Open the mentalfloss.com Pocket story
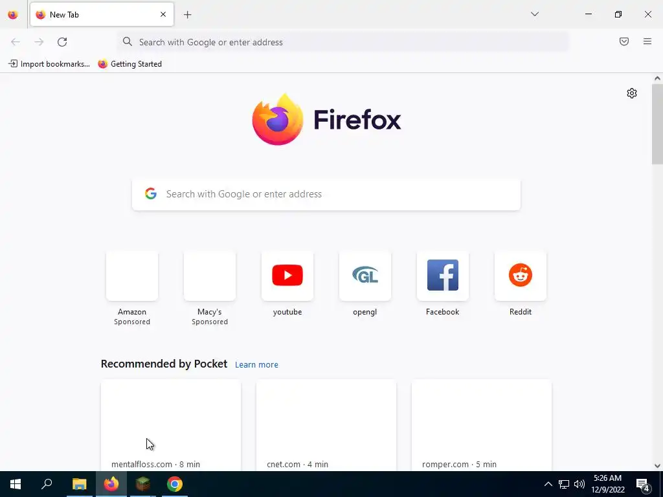The height and width of the screenshot is (497, 663). [x=171, y=425]
